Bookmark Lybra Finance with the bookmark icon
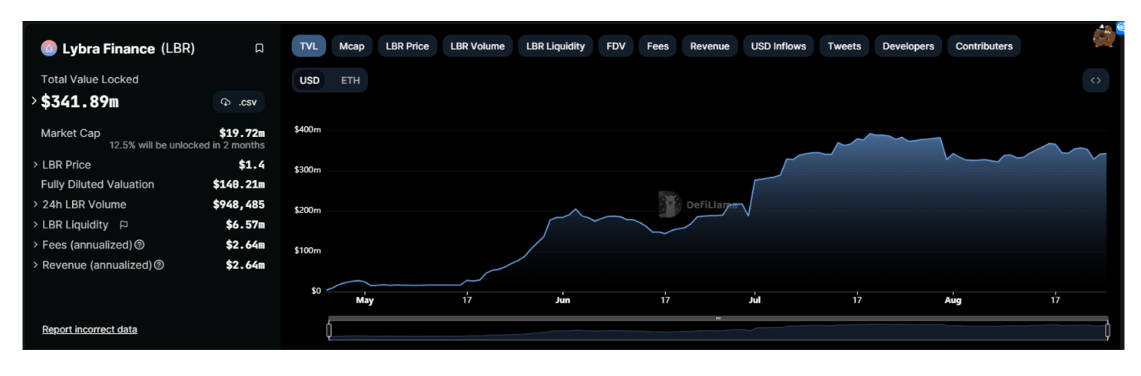This screenshot has height=376, width=1141. coord(259,49)
